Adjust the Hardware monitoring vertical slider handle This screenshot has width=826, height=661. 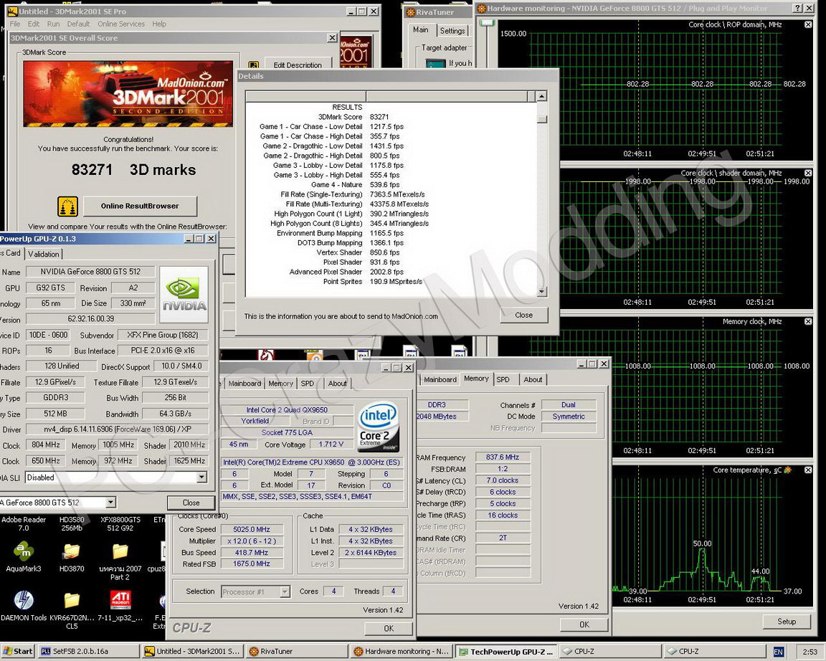coord(488,23)
